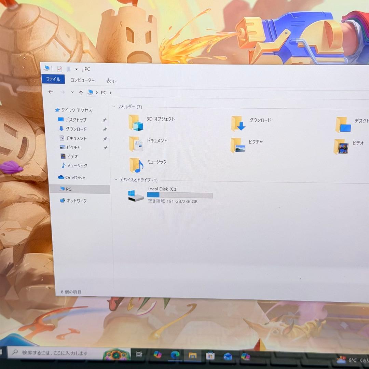Click File Explorer icon in the taskbar

coord(192,355)
